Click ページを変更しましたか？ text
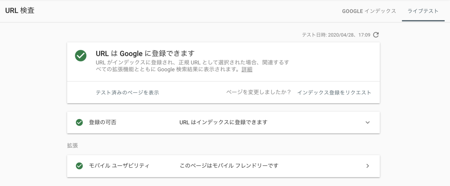This screenshot has width=450, height=186. [259, 92]
